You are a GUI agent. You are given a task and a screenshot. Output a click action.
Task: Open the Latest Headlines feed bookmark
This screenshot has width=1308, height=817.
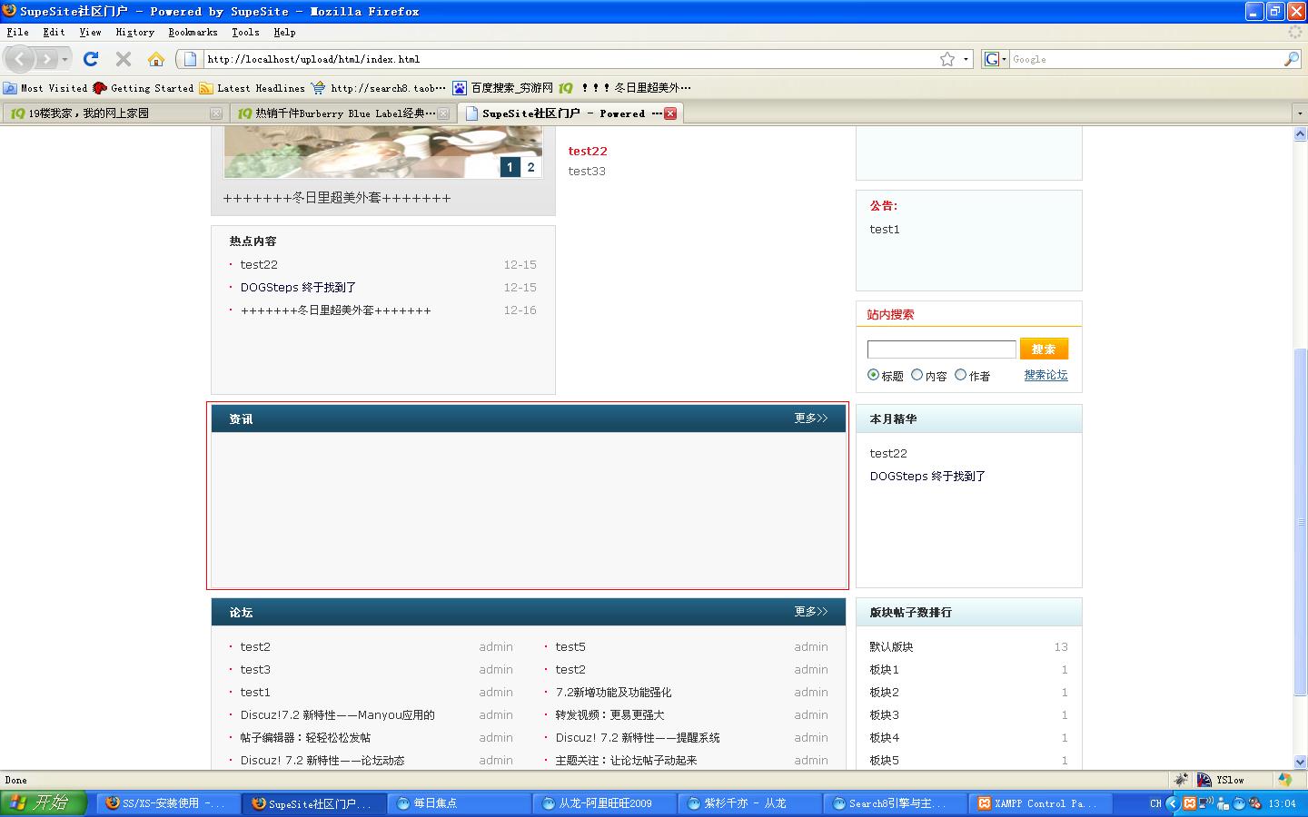point(253,88)
